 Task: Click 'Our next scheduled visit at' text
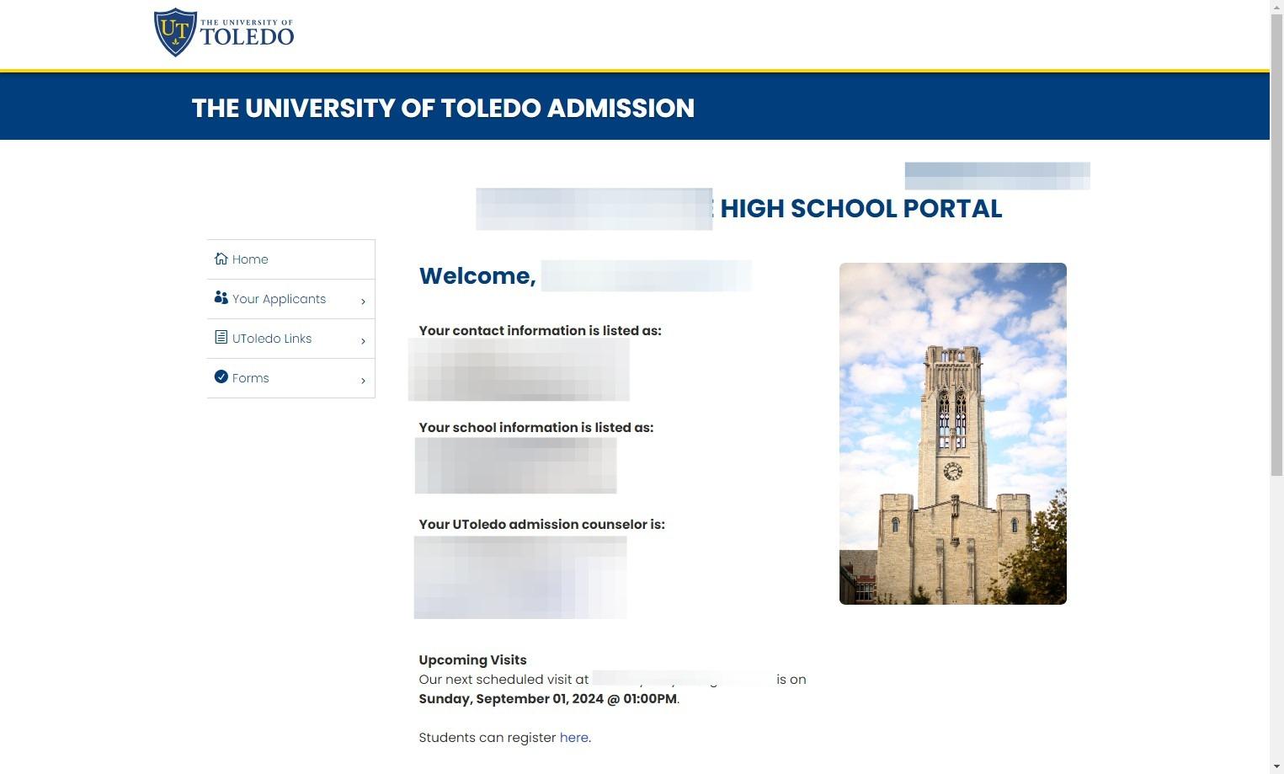point(503,680)
